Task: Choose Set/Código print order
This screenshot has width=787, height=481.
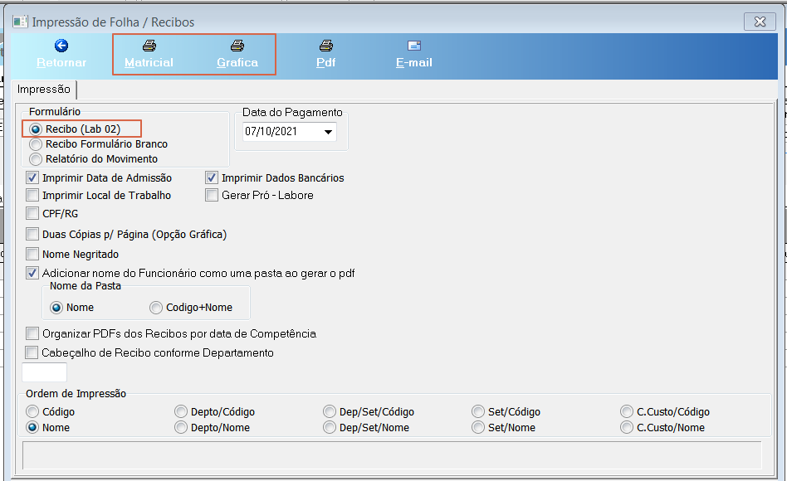Action: (x=478, y=412)
